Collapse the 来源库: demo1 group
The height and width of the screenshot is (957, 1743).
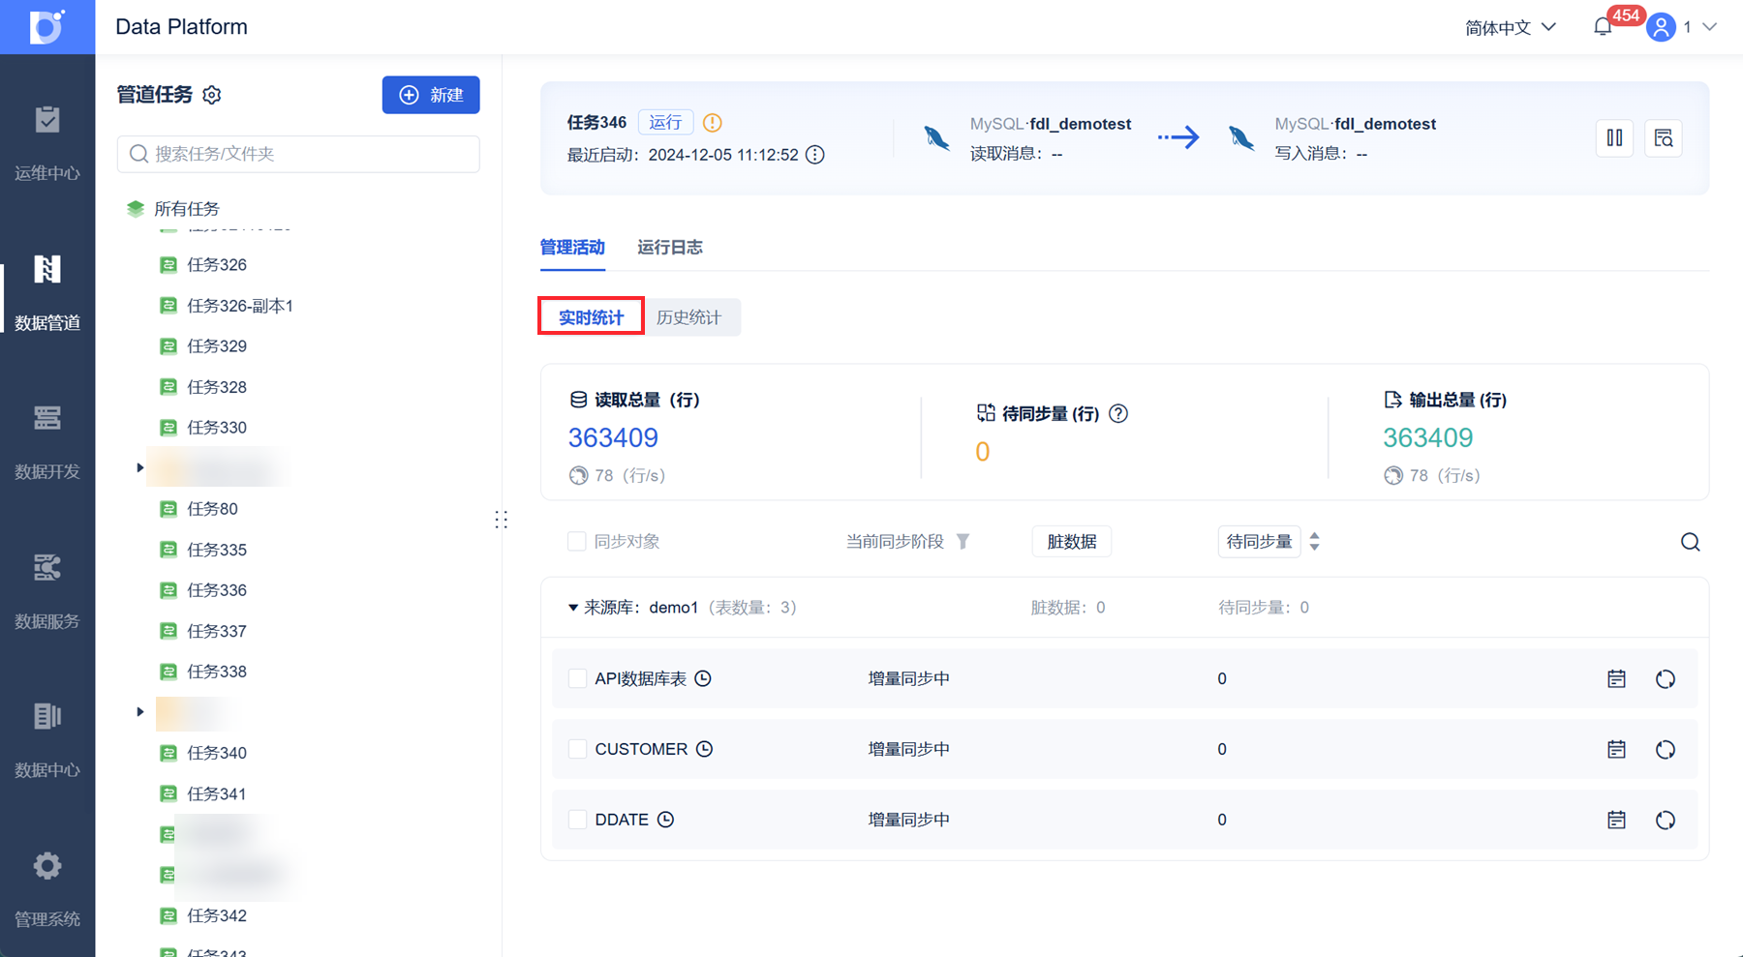coord(573,608)
